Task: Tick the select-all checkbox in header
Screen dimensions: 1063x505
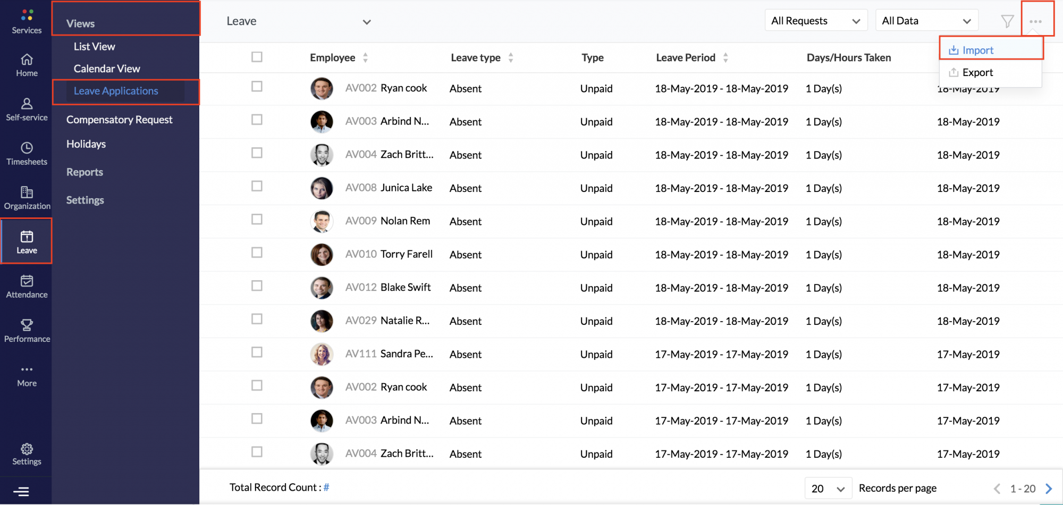Action: tap(257, 57)
